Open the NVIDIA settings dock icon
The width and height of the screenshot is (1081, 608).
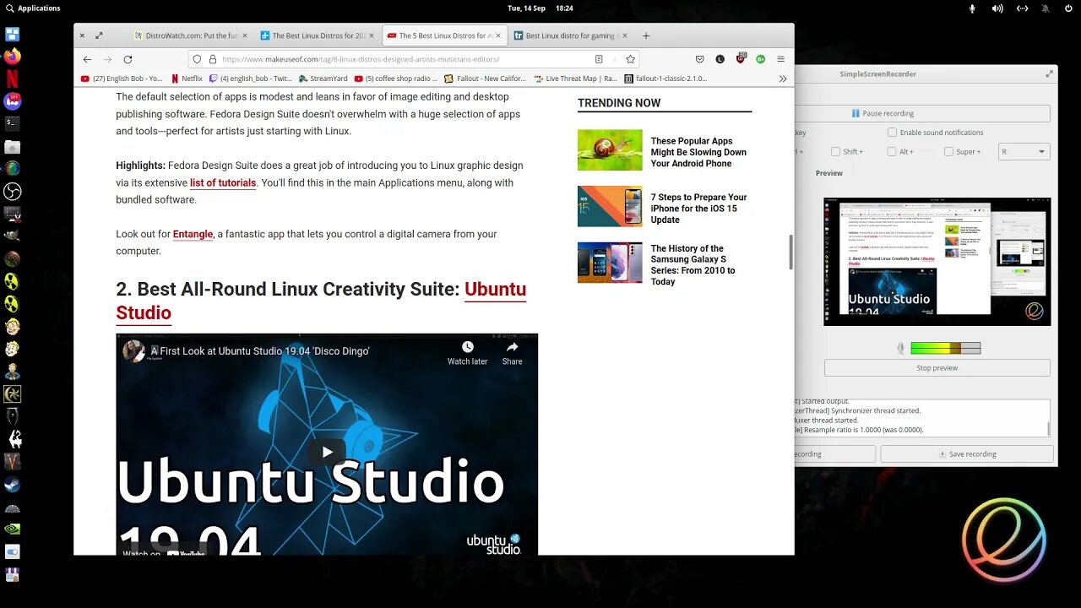pos(12,529)
